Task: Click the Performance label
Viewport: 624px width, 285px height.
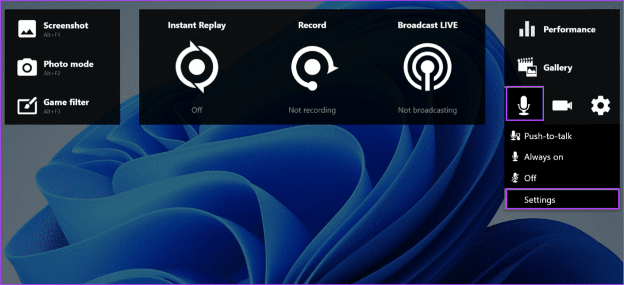Action: [x=570, y=29]
